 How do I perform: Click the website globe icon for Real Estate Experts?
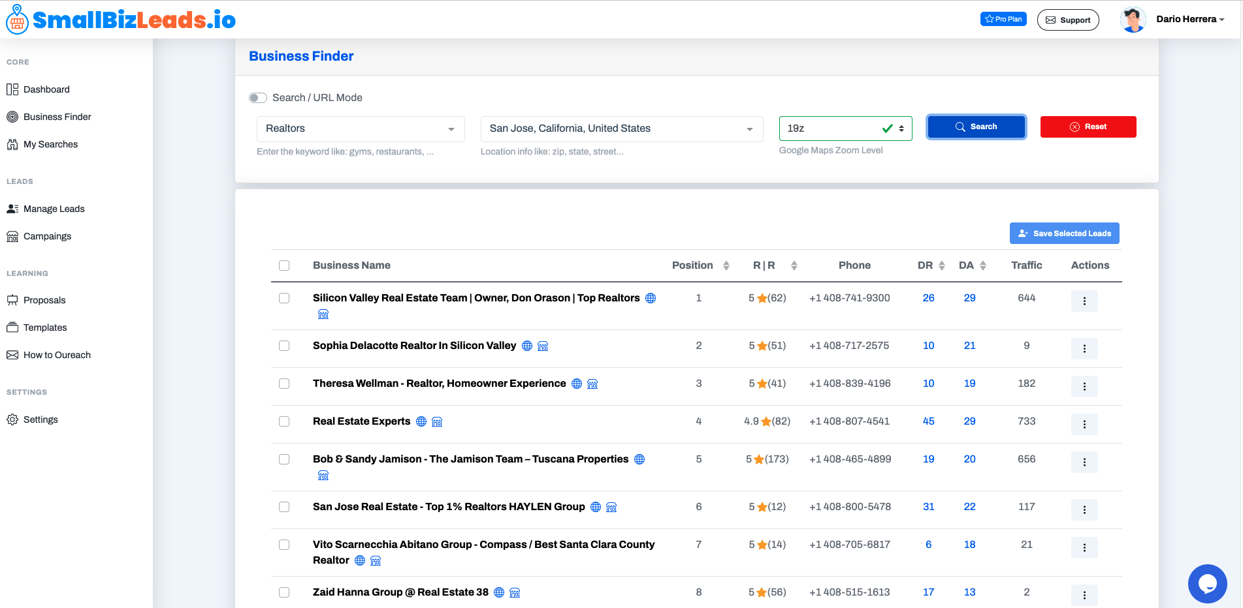coord(421,421)
